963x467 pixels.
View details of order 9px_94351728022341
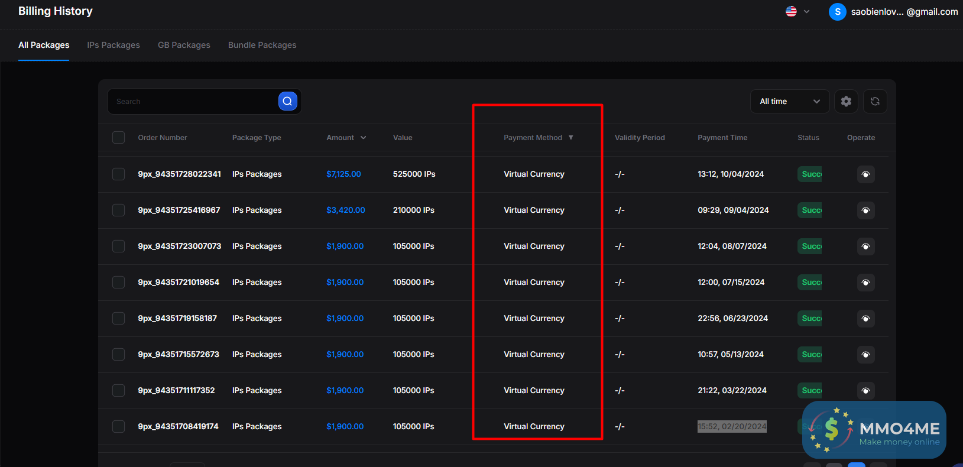[x=865, y=174]
